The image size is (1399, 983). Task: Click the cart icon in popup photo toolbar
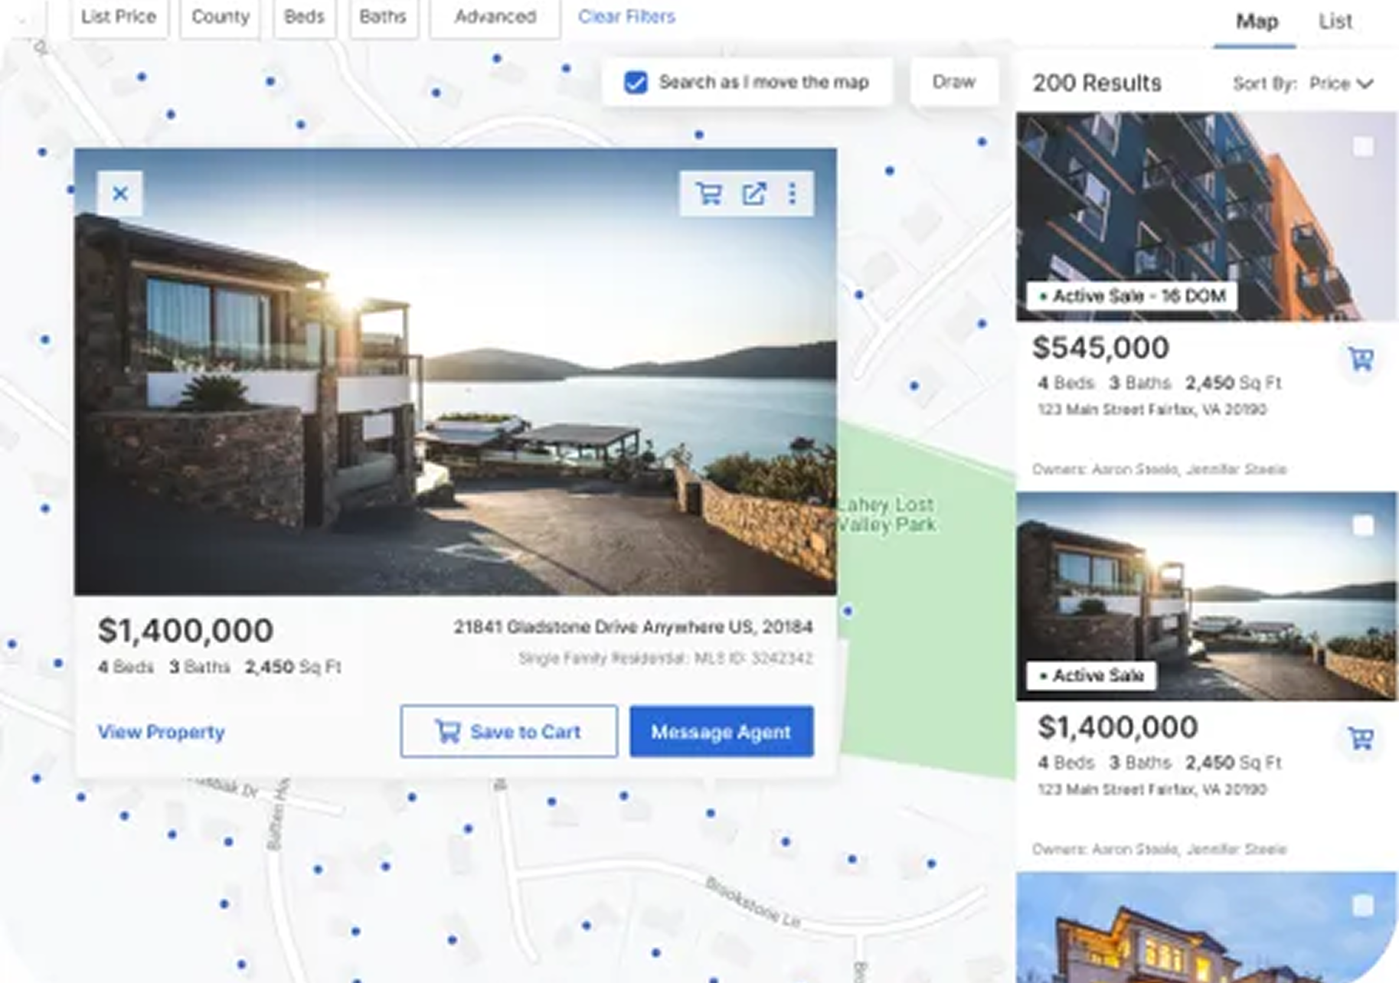pos(709,194)
